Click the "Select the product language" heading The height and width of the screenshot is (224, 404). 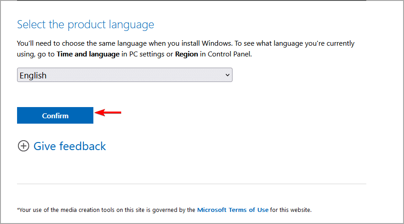[86, 25]
